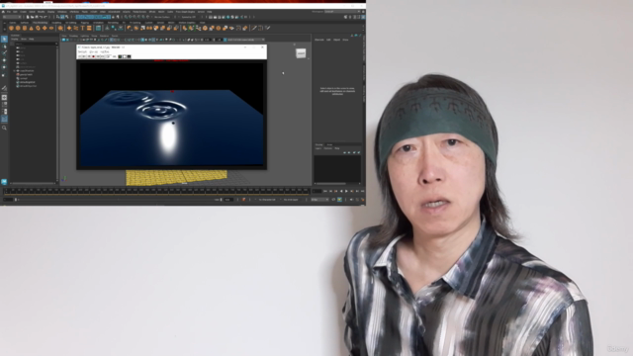Click the outliner search magnifier in toolbox

[4, 128]
